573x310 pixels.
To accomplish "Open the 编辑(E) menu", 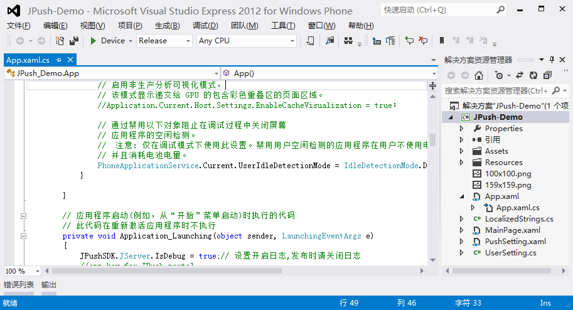I will 55,26.
